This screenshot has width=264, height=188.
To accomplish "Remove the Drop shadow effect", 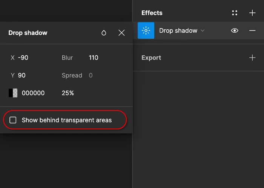I will pyautogui.click(x=252, y=30).
